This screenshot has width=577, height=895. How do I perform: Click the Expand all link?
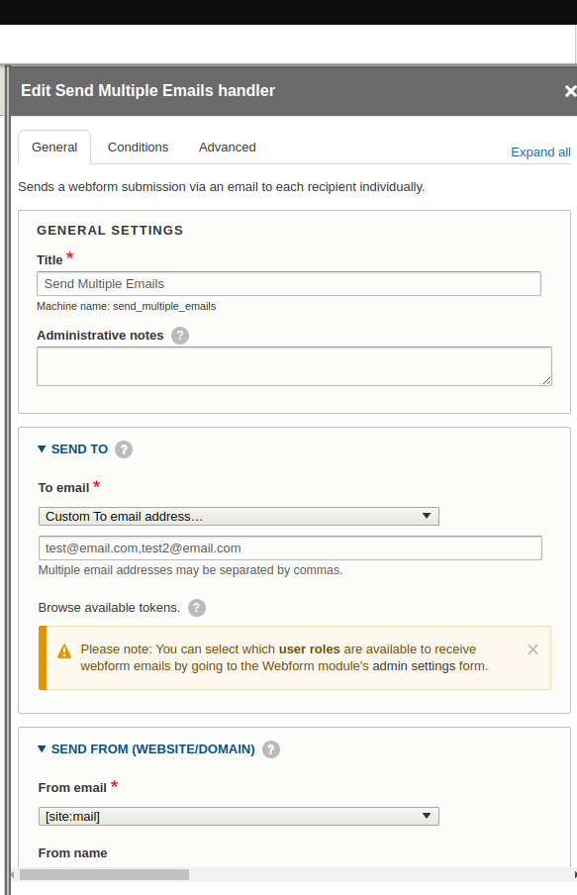[540, 152]
